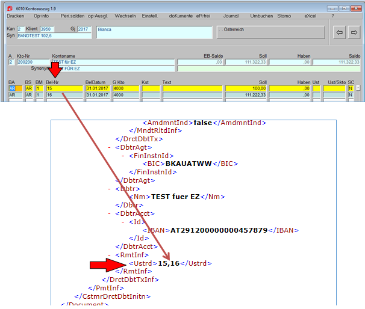Open the Peri.salden menu
The width and height of the screenshot is (365, 309).
pos(72,16)
